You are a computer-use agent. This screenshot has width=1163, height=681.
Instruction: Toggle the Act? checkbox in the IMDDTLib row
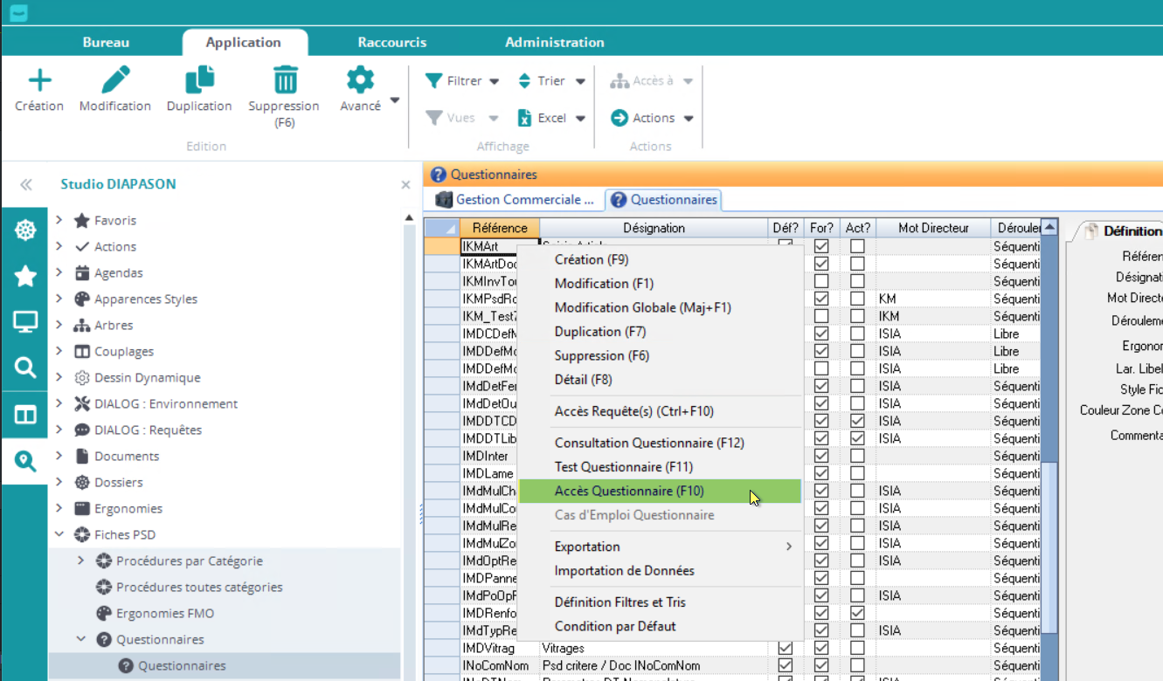tap(857, 438)
